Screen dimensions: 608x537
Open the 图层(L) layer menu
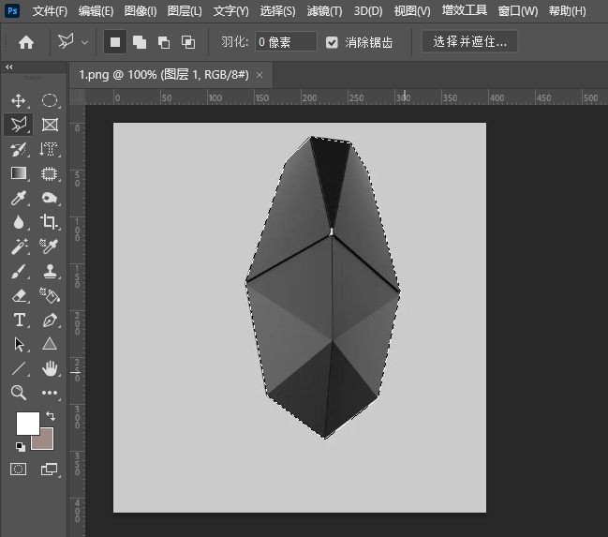[185, 11]
